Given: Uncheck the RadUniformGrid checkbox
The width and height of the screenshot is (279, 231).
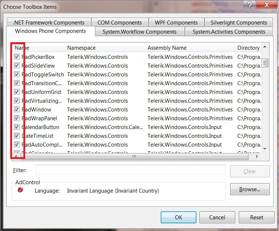Looking at the screenshot, I should pos(17,92).
